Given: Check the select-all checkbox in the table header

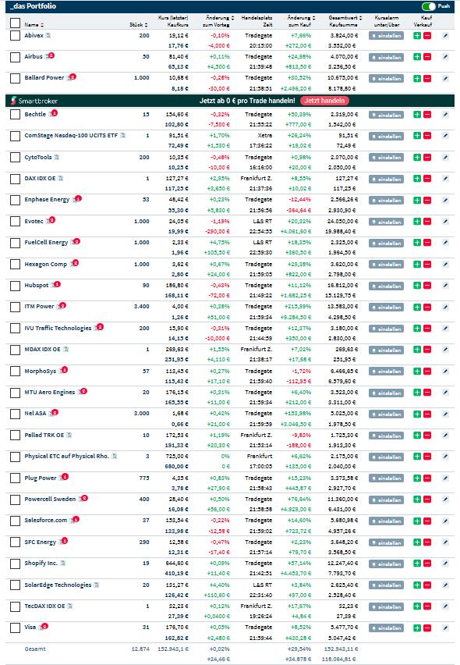Looking at the screenshot, I should pos(16,24).
